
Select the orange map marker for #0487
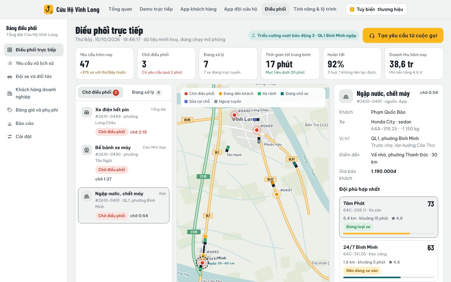tap(277, 194)
